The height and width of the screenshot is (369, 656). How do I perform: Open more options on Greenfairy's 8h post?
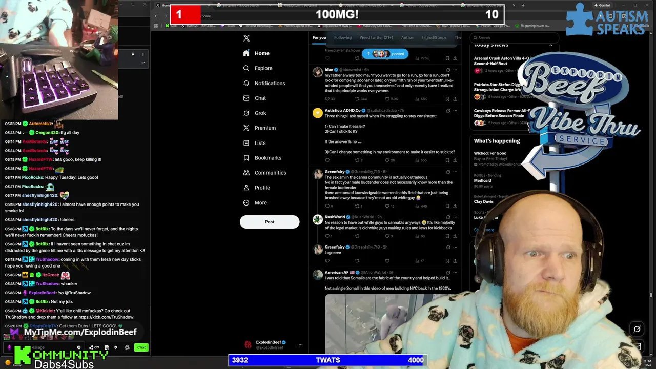(455, 172)
